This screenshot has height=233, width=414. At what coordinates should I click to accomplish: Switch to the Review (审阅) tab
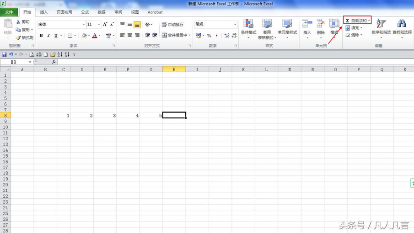click(118, 12)
